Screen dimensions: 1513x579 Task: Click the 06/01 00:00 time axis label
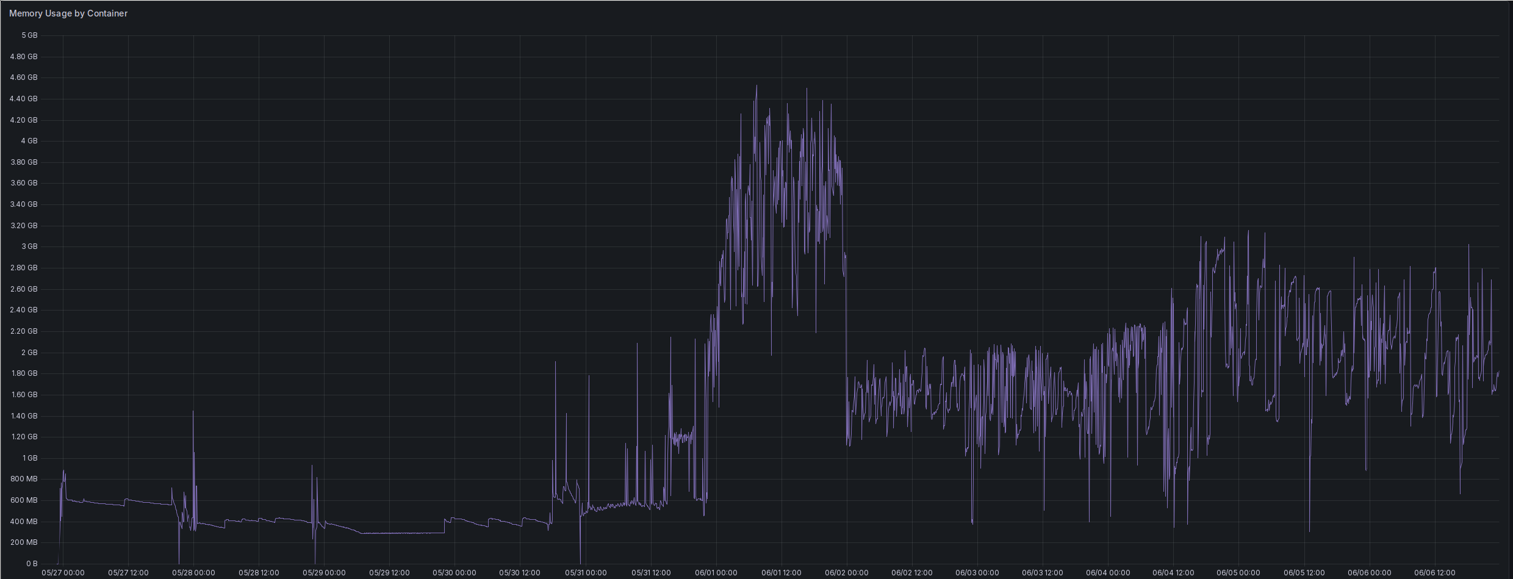pos(716,573)
